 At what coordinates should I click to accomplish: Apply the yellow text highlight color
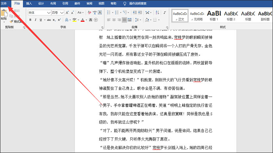pos(74,20)
